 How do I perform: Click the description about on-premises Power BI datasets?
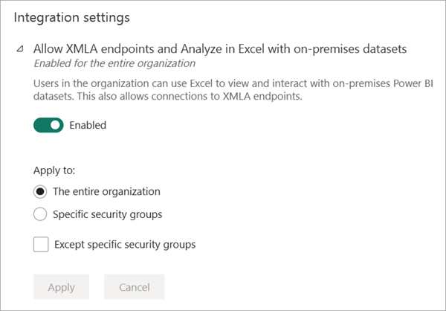(x=223, y=86)
